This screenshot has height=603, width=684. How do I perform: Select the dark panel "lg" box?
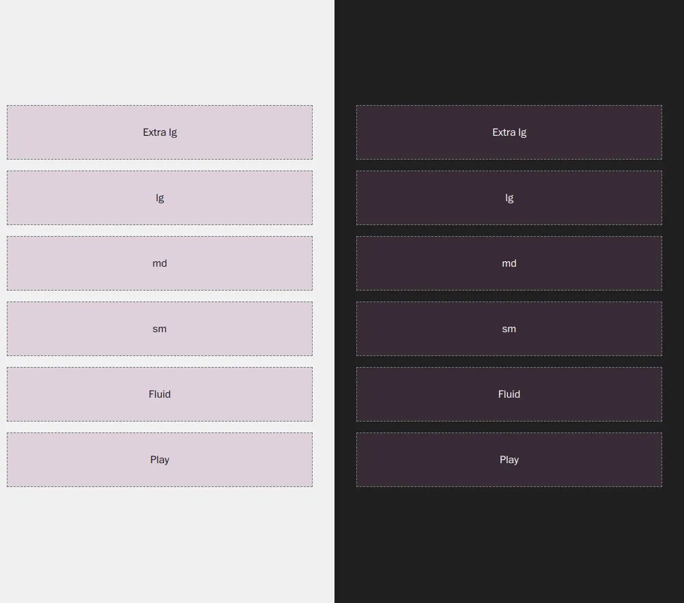pos(509,198)
